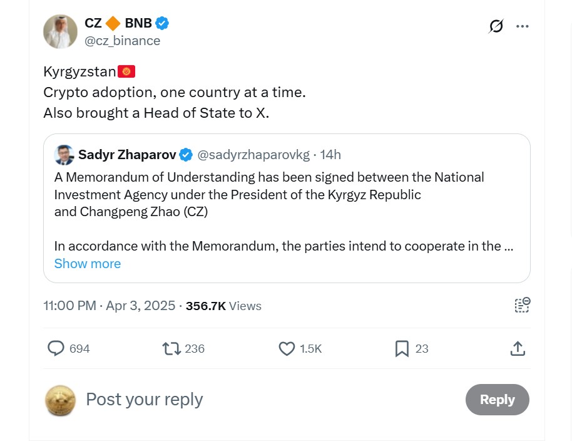Repost this tweet via retweet icon
The width and height of the screenshot is (572, 441).
[171, 348]
